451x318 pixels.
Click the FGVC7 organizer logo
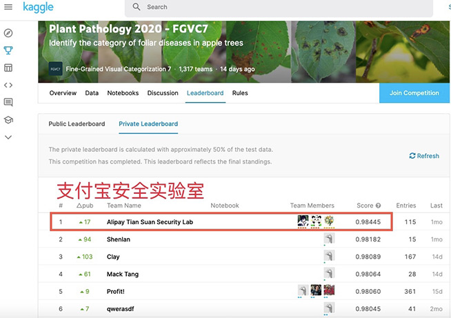pyautogui.click(x=56, y=69)
